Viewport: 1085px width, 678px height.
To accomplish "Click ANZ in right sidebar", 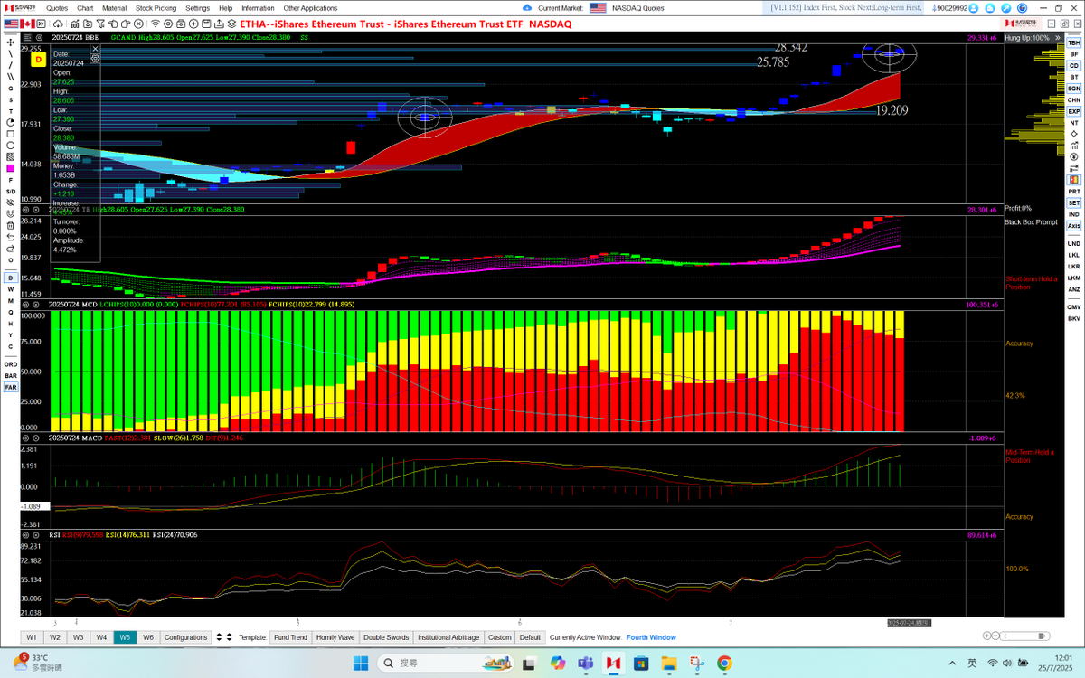I will [x=1073, y=289].
